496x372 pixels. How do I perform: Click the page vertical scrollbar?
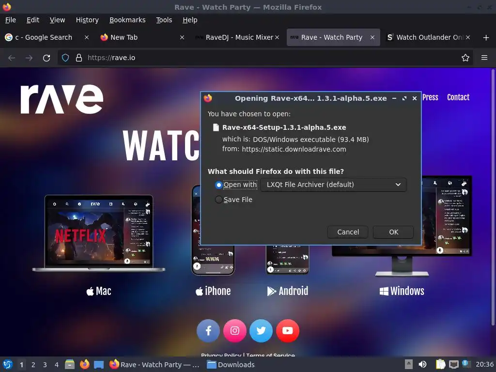[493, 198]
